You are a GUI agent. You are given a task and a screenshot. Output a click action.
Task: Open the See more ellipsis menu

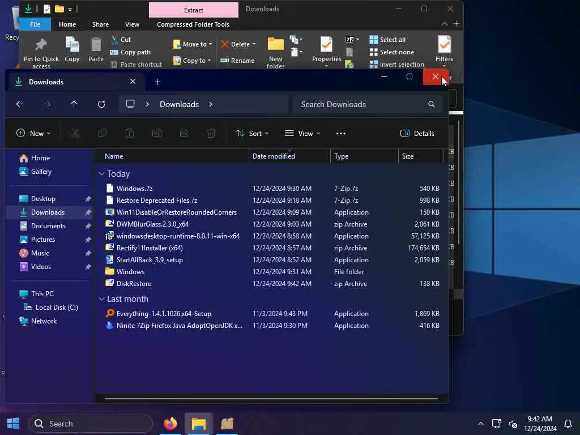pyautogui.click(x=340, y=134)
